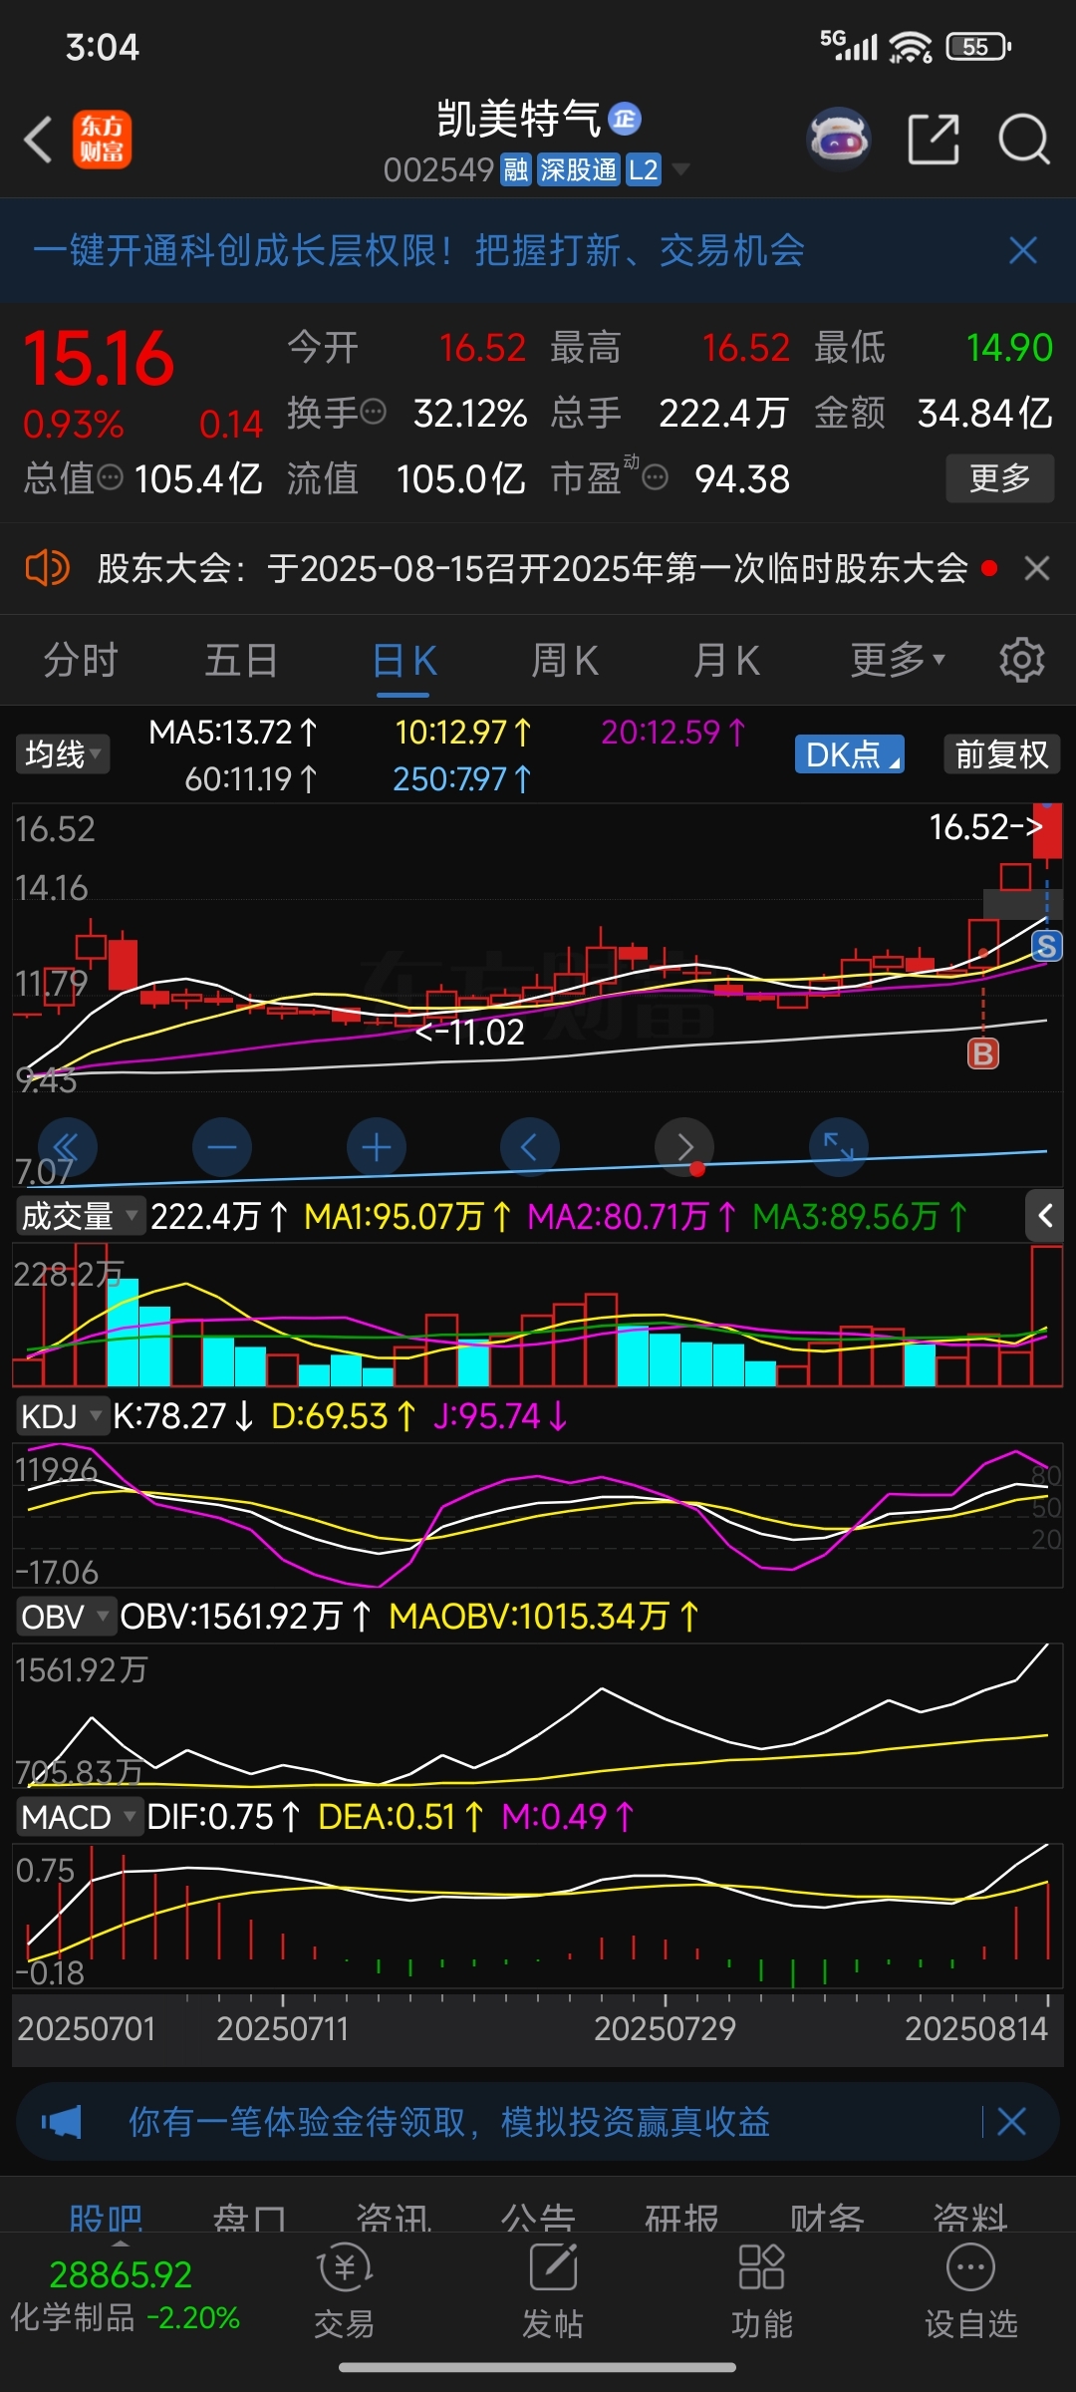Move chart left one step

click(530, 1147)
